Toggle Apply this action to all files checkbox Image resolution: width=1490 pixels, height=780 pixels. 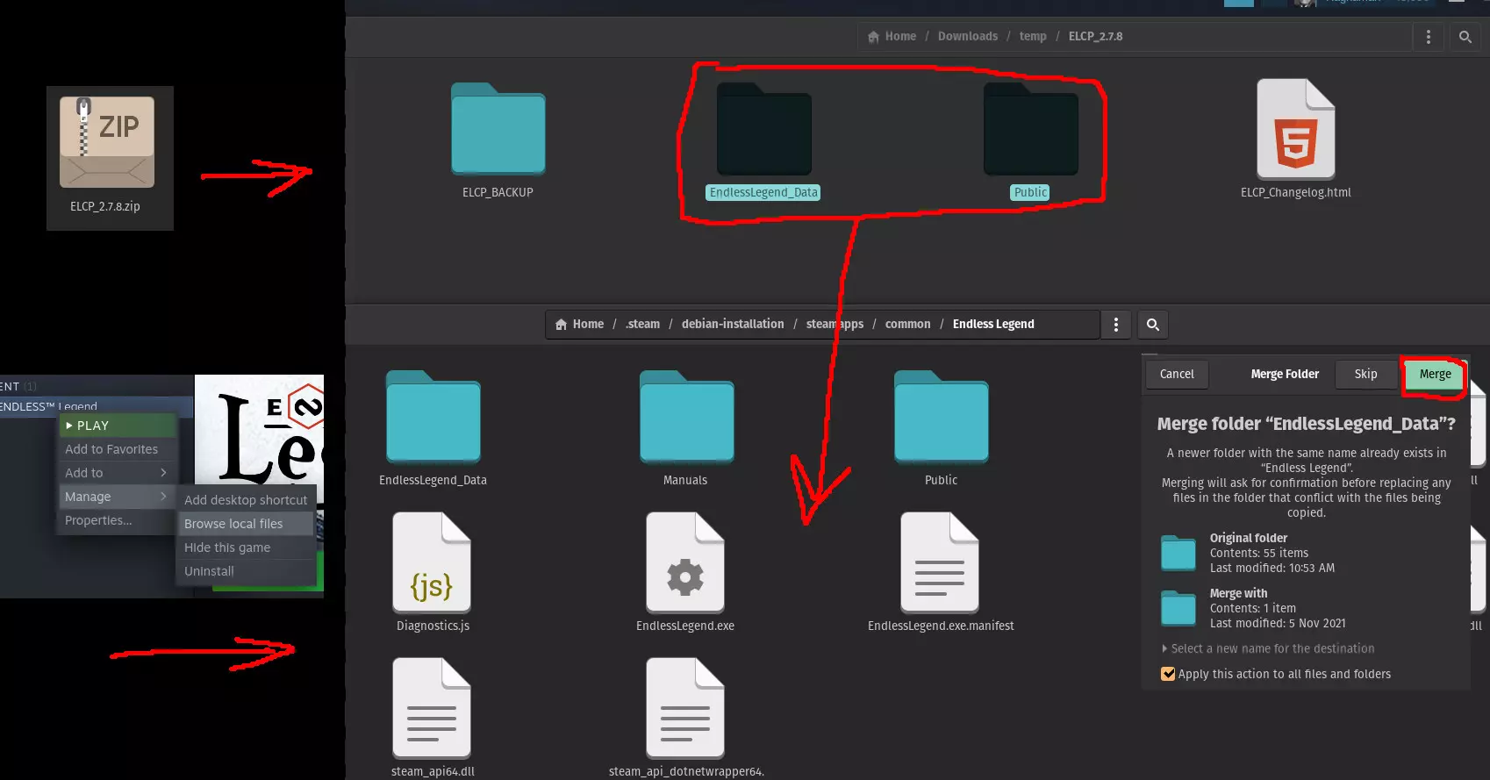[x=1168, y=674]
